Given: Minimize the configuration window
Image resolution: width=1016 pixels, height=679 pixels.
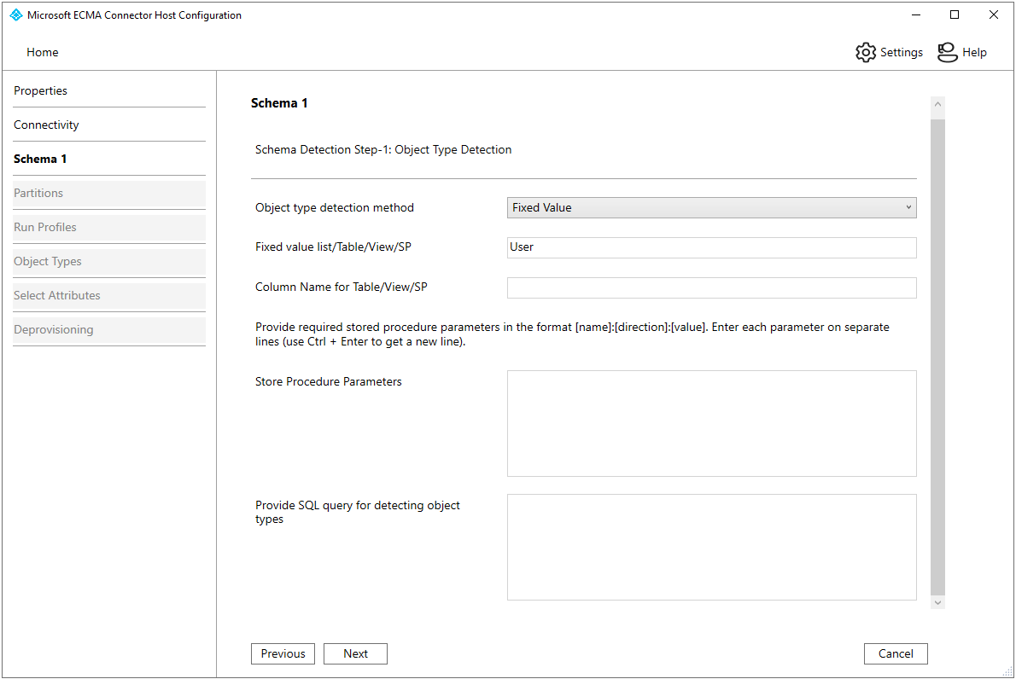Looking at the screenshot, I should tap(915, 15).
